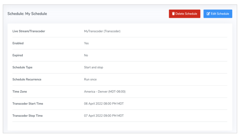The image size is (242, 138).
Task: Select the 'Start and stop' value
Action: (x=93, y=67)
